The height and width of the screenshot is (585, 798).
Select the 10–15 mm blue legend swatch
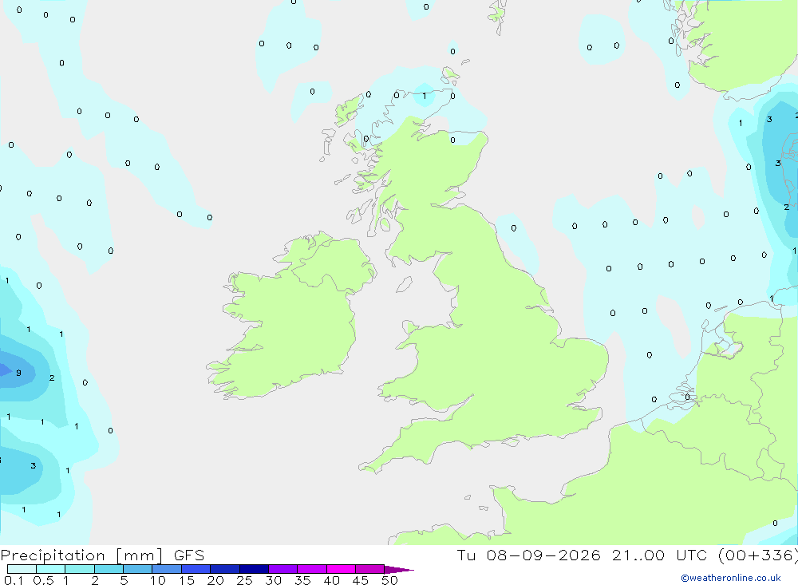click(167, 569)
